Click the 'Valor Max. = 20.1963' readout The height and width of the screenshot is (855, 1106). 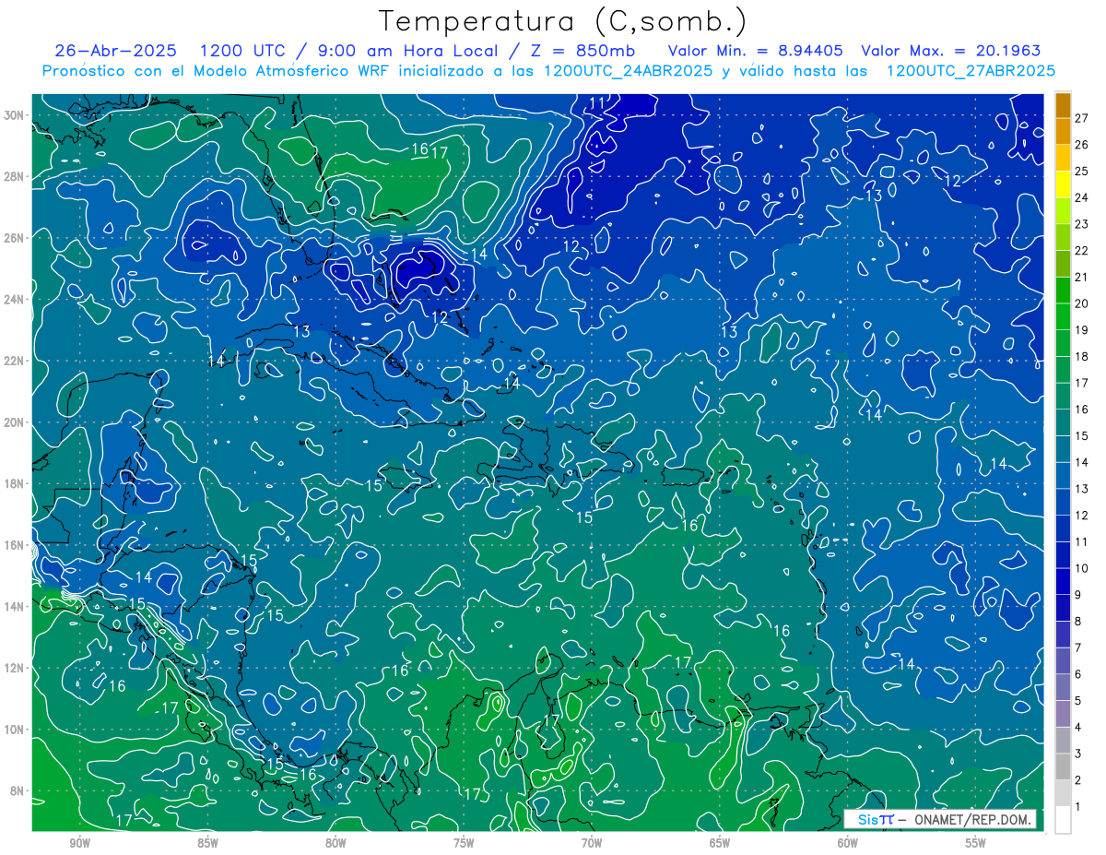point(951,51)
